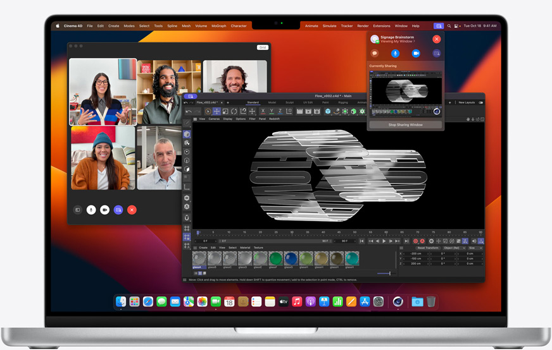The image size is (552, 350).
Task: Open the Object (Rel) dropdown
Action: pyautogui.click(x=454, y=248)
